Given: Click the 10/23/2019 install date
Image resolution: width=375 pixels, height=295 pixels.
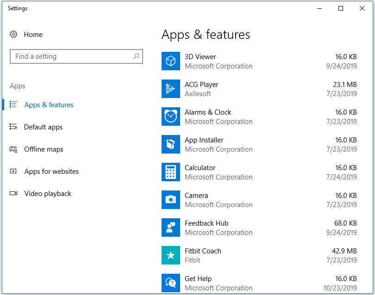Looking at the screenshot, I should pos(340,288).
